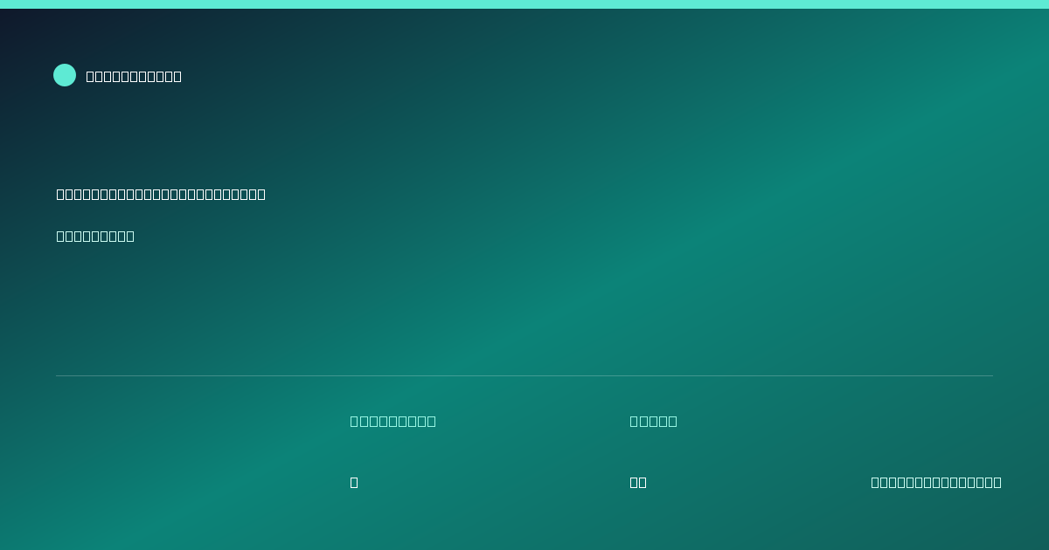This screenshot has width=1049, height=550.
Task: Click the final glyph of the brand name
Action: click(x=177, y=76)
